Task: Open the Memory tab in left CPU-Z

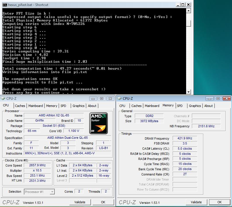Action: coord(52,106)
